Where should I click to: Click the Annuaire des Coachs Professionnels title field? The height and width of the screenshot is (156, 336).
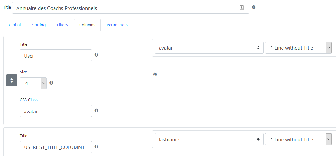131,8
